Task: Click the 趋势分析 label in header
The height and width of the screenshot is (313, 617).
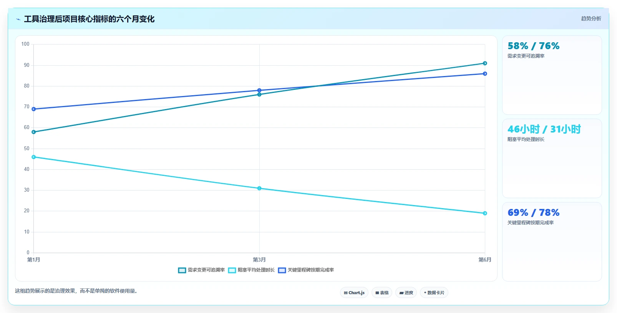Action: pyautogui.click(x=591, y=18)
